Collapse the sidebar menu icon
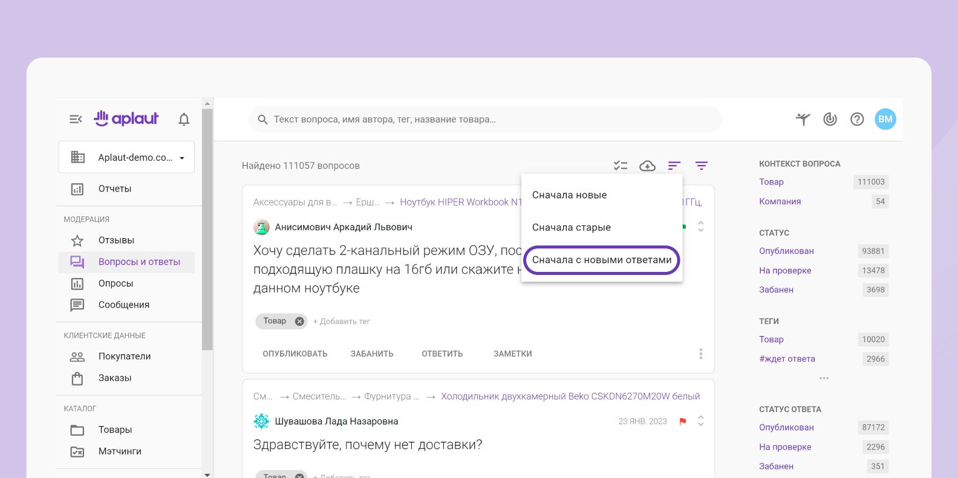Image resolution: width=958 pixels, height=478 pixels. tap(76, 119)
